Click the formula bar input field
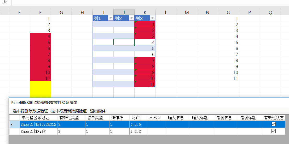289x144 pixels. coord(151,3)
